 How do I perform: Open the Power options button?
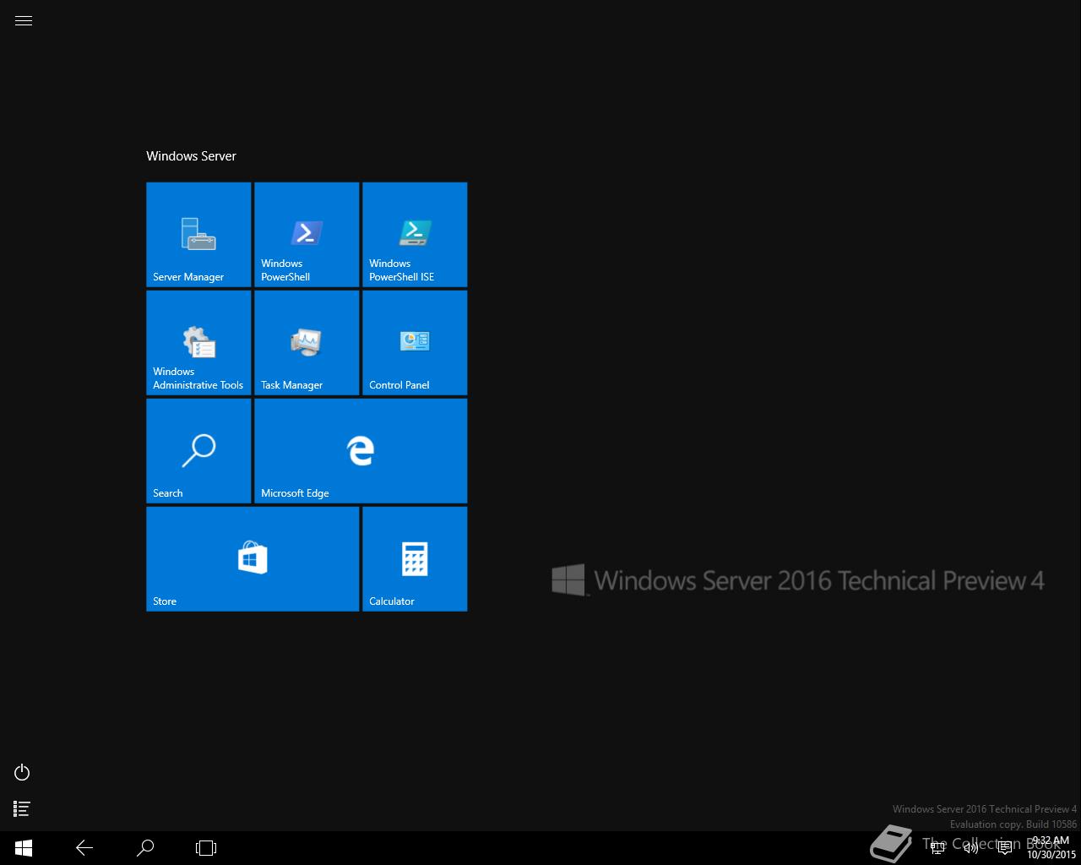point(22,772)
